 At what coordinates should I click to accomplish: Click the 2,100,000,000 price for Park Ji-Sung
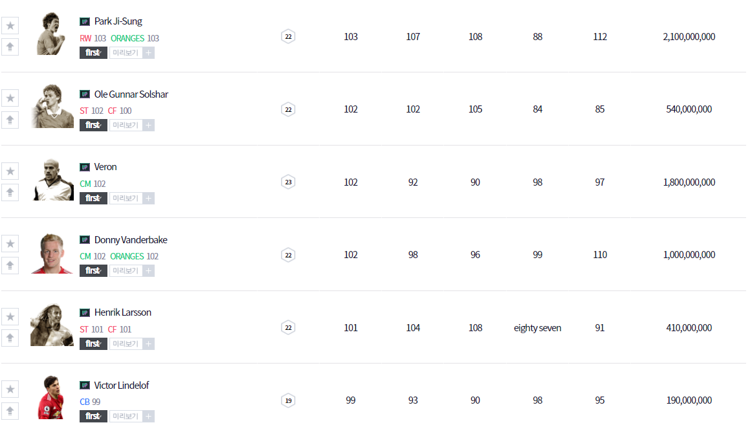click(x=689, y=37)
